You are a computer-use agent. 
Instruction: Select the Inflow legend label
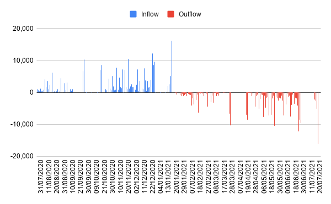[150, 14]
